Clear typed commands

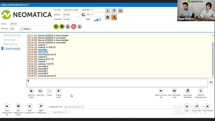pos(187,91)
